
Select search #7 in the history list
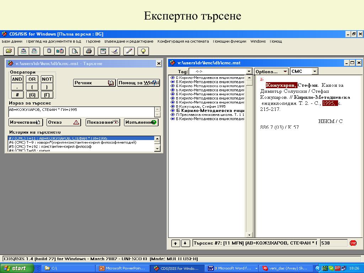(81, 138)
